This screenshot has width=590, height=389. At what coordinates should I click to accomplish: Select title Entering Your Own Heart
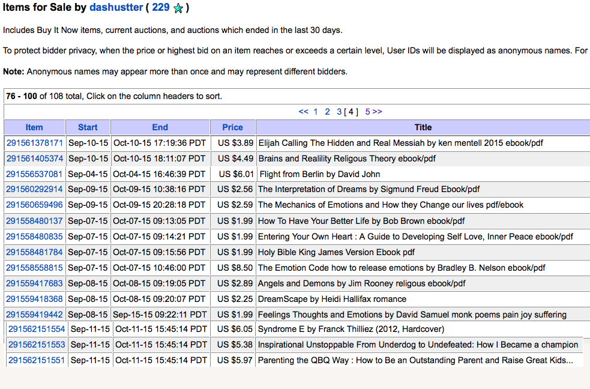coord(415,237)
